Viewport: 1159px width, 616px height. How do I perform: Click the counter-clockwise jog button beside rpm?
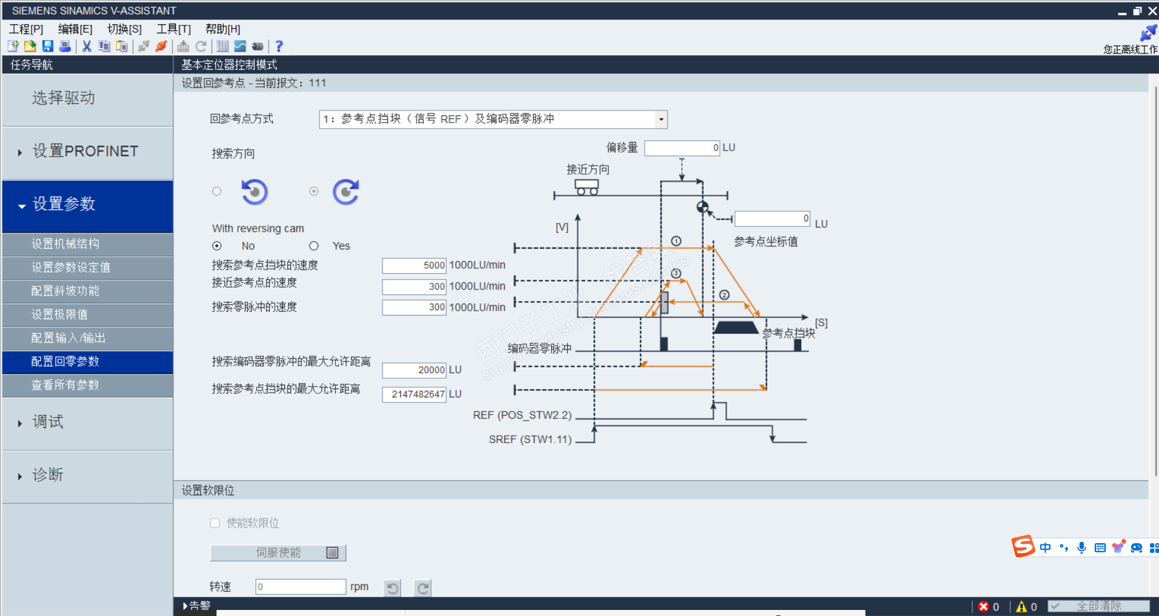click(x=392, y=587)
